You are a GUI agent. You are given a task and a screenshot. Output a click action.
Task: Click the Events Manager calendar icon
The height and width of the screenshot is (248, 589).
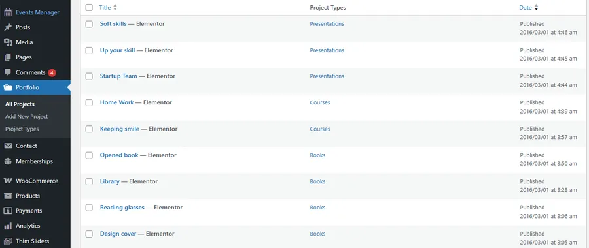[x=8, y=12]
